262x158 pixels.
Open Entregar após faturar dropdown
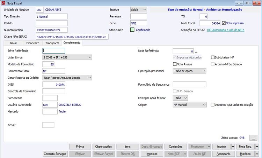[180, 98]
